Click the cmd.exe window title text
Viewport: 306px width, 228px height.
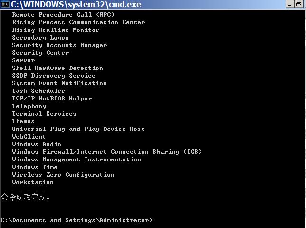76,4
